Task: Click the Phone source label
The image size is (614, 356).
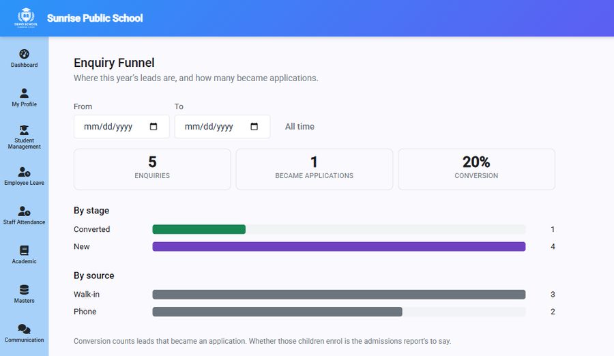Action: (x=85, y=312)
